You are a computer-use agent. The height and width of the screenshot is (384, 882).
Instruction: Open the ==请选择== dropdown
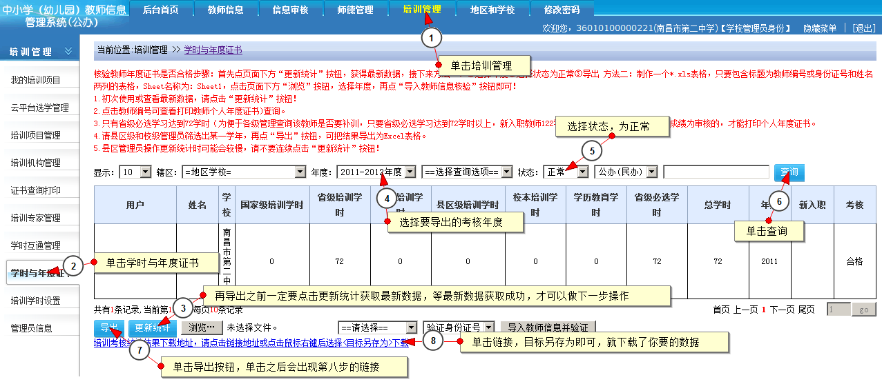(x=378, y=327)
